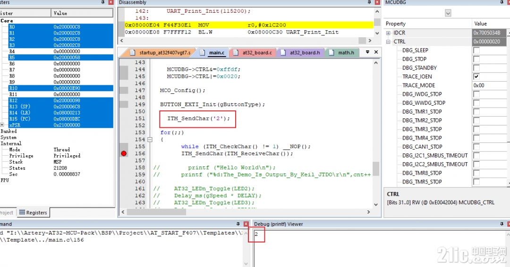Switch to the Registers bottom tab
The width and height of the screenshot is (510, 267).
(x=33, y=213)
